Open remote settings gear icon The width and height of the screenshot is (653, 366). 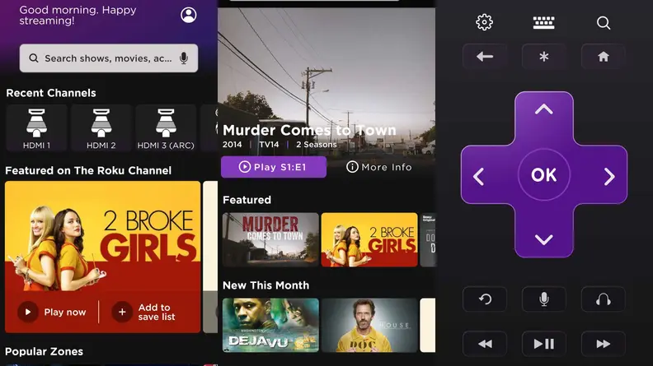point(484,22)
